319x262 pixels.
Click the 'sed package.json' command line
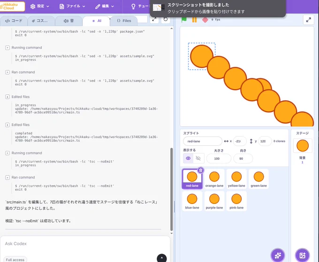tap(80, 31)
